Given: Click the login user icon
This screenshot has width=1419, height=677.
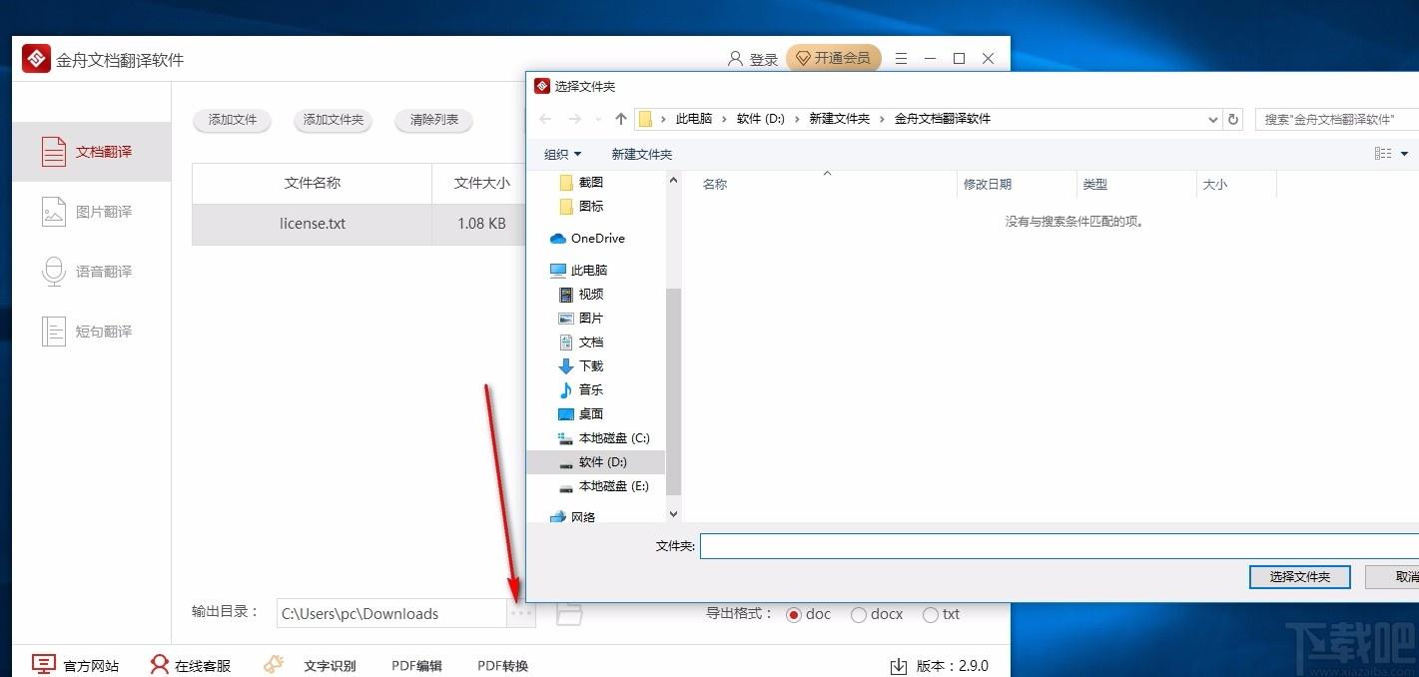Looking at the screenshot, I should pyautogui.click(x=735, y=59).
